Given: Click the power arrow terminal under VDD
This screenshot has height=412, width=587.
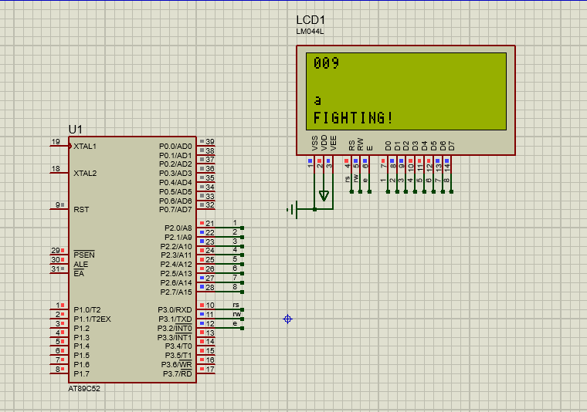Looking at the screenshot, I should coord(324,195).
